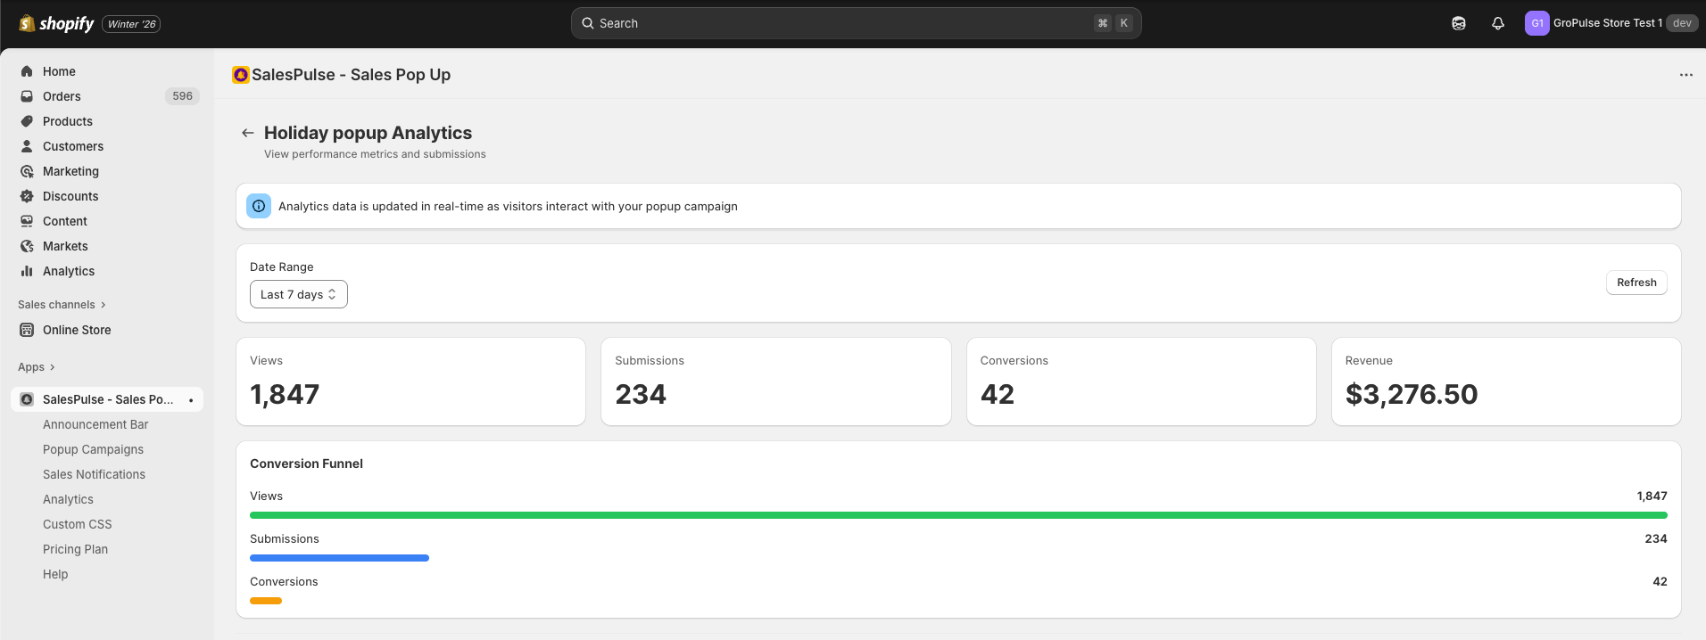
Task: Click the Views metric card
Action: pyautogui.click(x=410, y=382)
